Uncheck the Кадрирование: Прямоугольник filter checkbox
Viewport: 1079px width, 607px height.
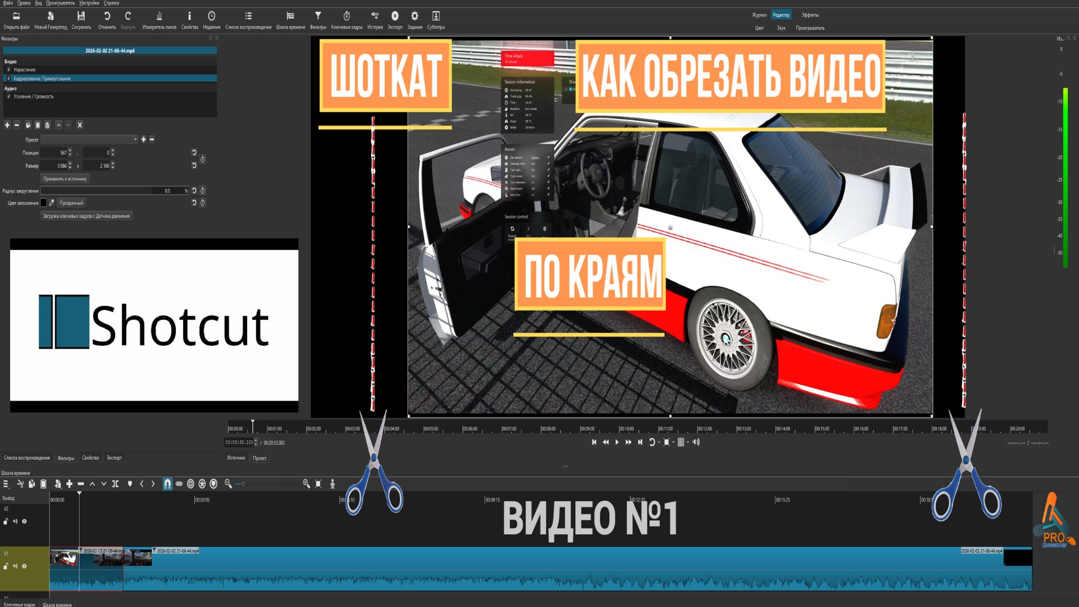pos(9,79)
